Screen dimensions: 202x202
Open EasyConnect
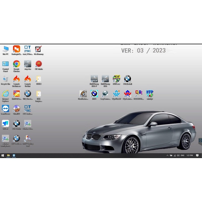coord(105,95)
